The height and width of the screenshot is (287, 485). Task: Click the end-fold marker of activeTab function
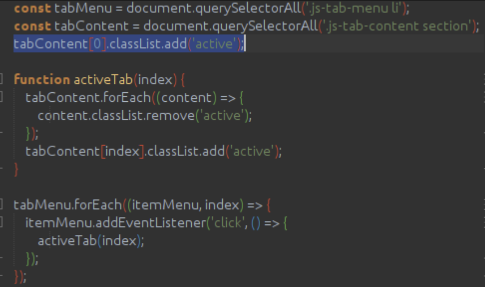[x=1, y=169]
